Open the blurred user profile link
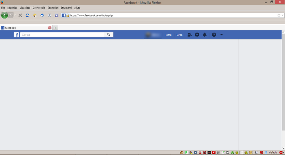Viewport: 285px width, 155px height. 153,35
